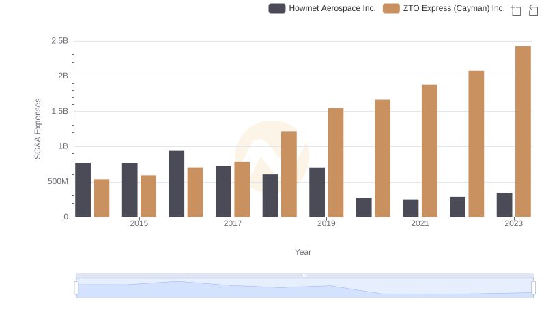Click the 2017 x-axis label

click(233, 223)
